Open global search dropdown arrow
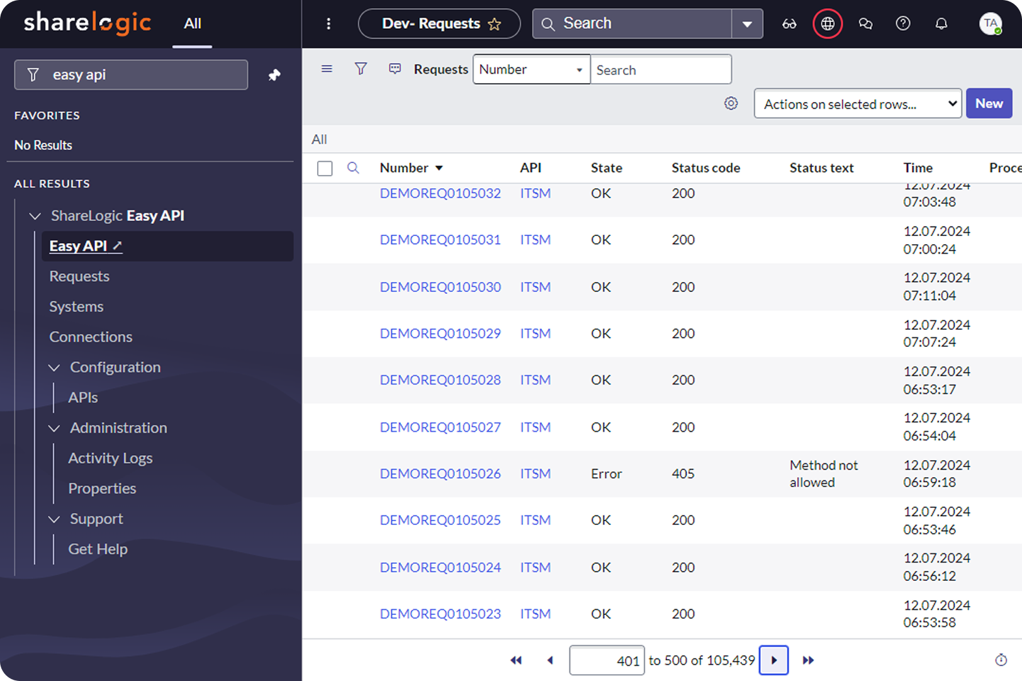Viewport: 1022px width, 681px height. [x=747, y=24]
